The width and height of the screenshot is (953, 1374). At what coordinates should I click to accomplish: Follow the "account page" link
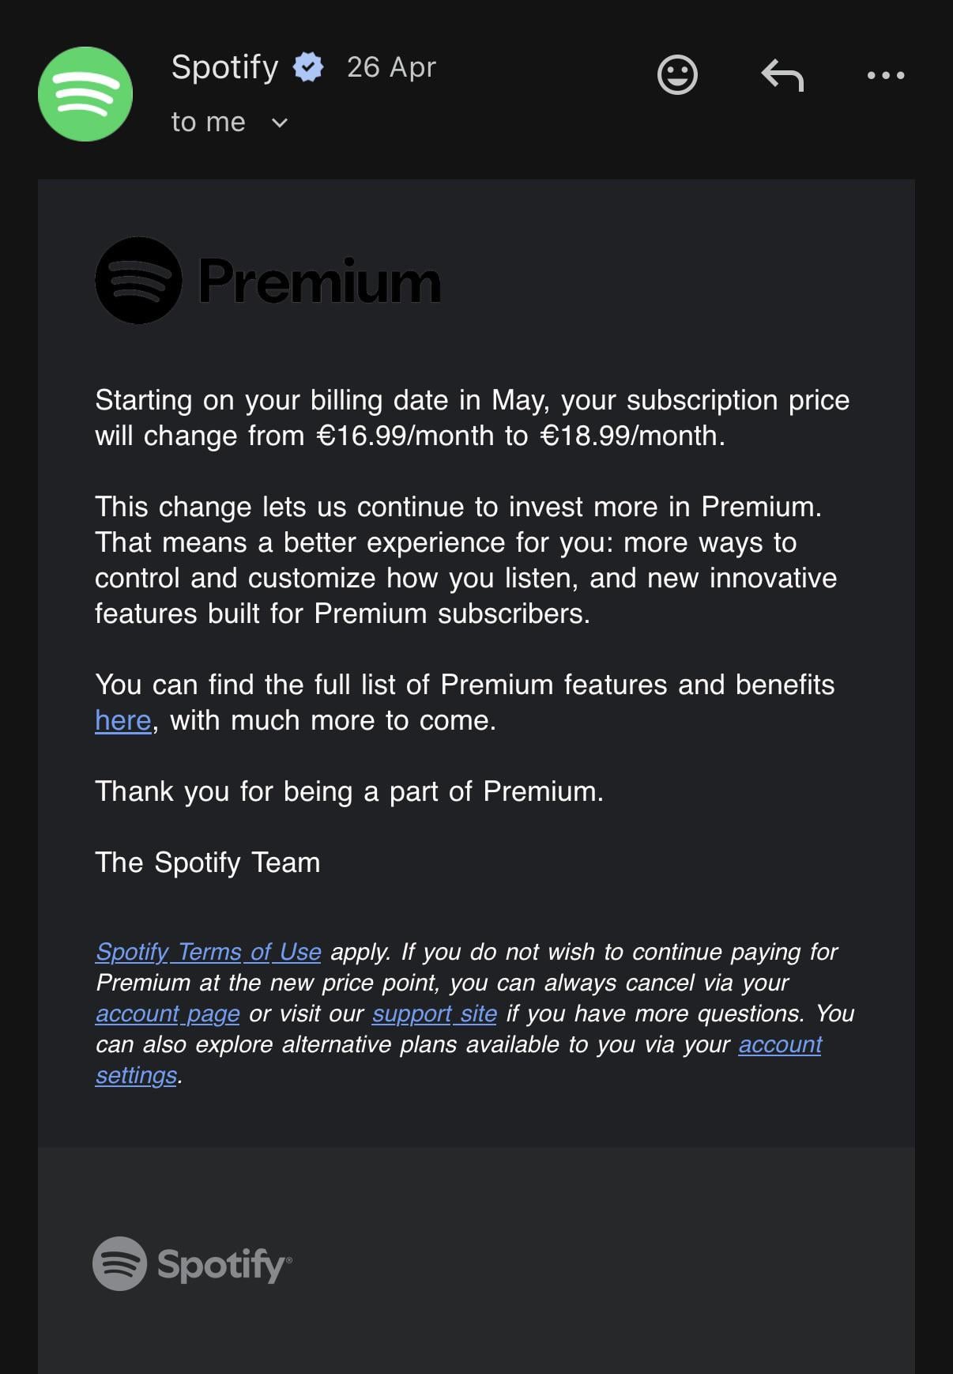click(168, 1014)
